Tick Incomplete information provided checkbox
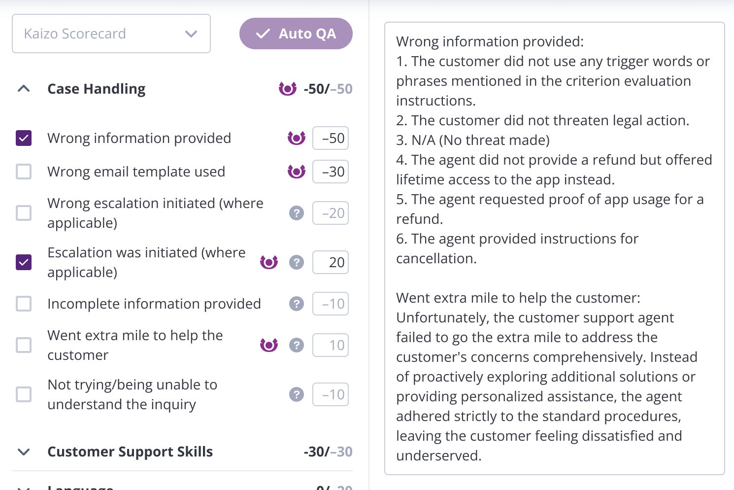Viewport: 734px width, 490px height. click(24, 304)
